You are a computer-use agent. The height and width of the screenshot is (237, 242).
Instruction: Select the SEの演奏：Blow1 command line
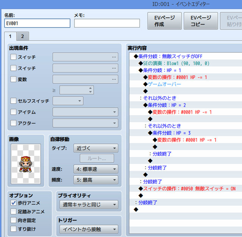pyautogui.click(x=186, y=63)
